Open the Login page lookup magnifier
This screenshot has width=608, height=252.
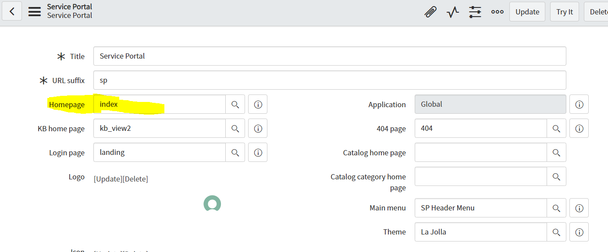click(x=235, y=152)
